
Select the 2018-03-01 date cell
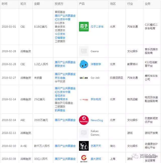(9, 27)
